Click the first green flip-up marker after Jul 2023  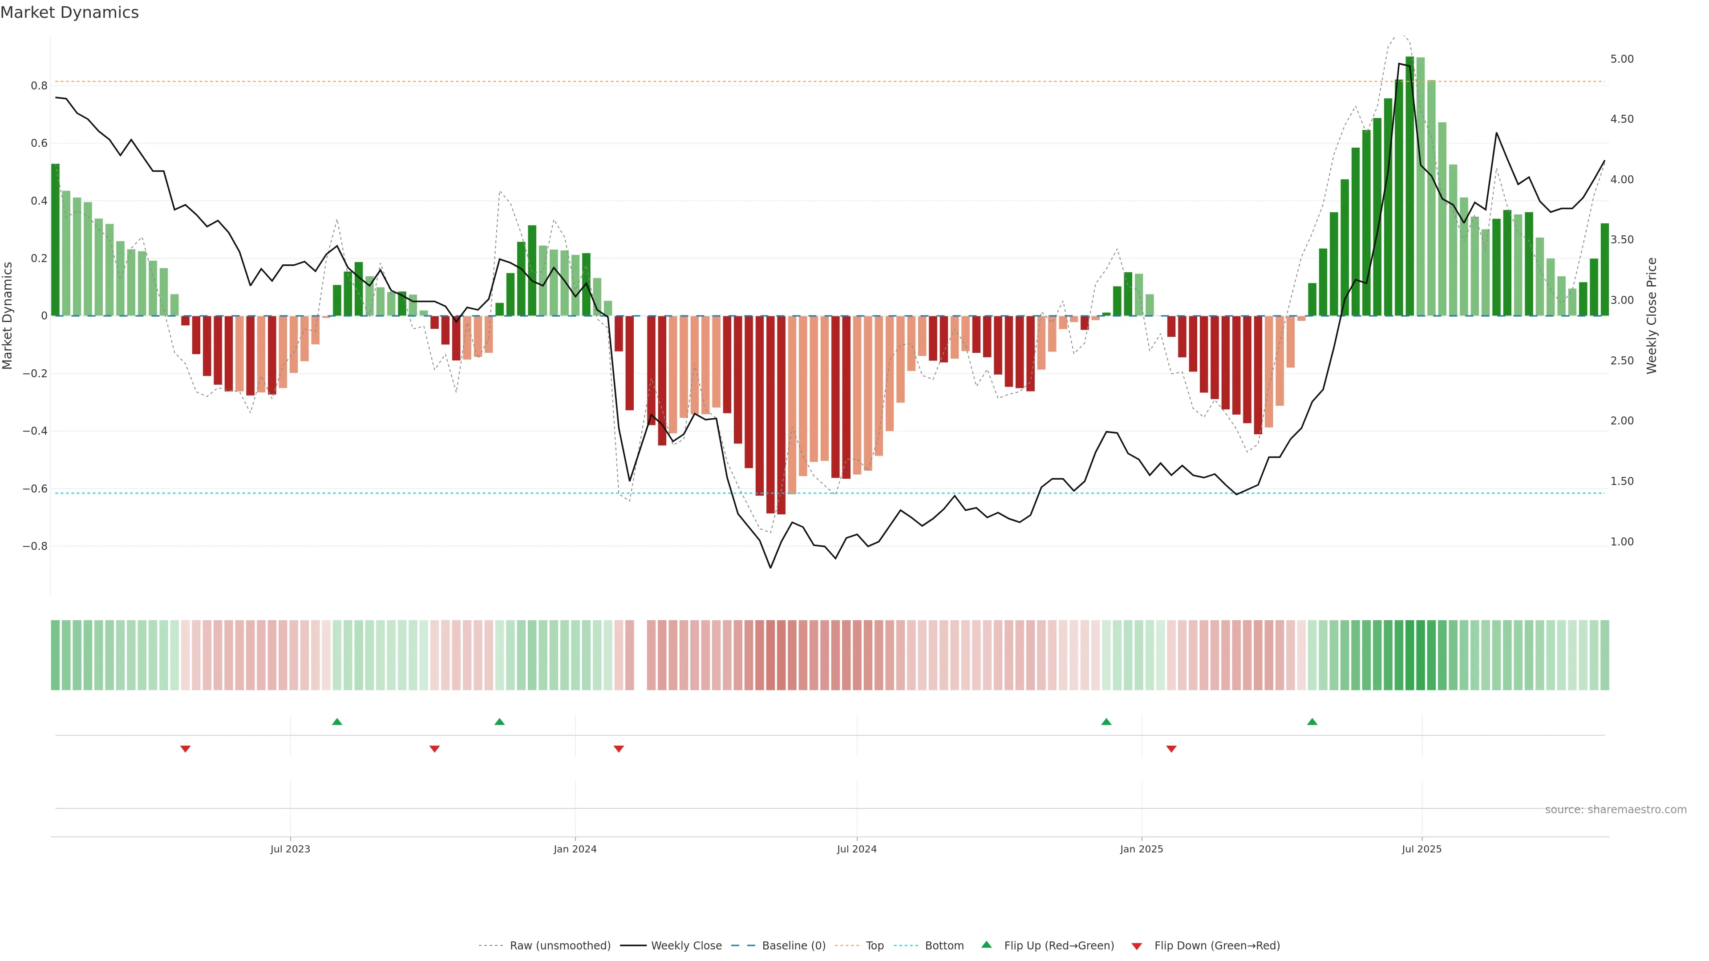[337, 722]
